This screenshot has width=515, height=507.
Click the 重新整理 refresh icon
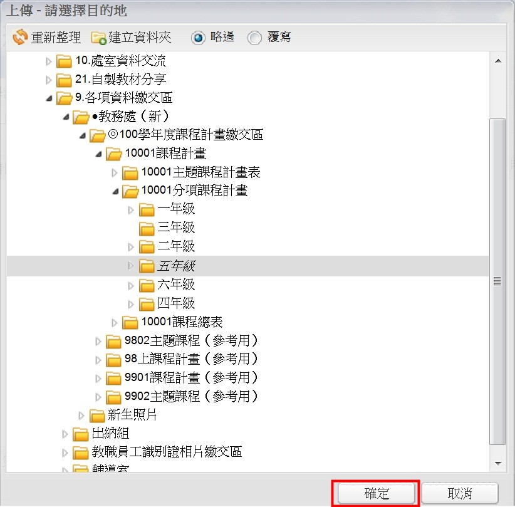(x=20, y=38)
